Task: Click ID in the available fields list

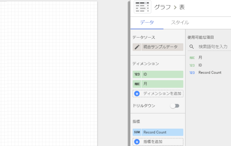Action: point(200,65)
